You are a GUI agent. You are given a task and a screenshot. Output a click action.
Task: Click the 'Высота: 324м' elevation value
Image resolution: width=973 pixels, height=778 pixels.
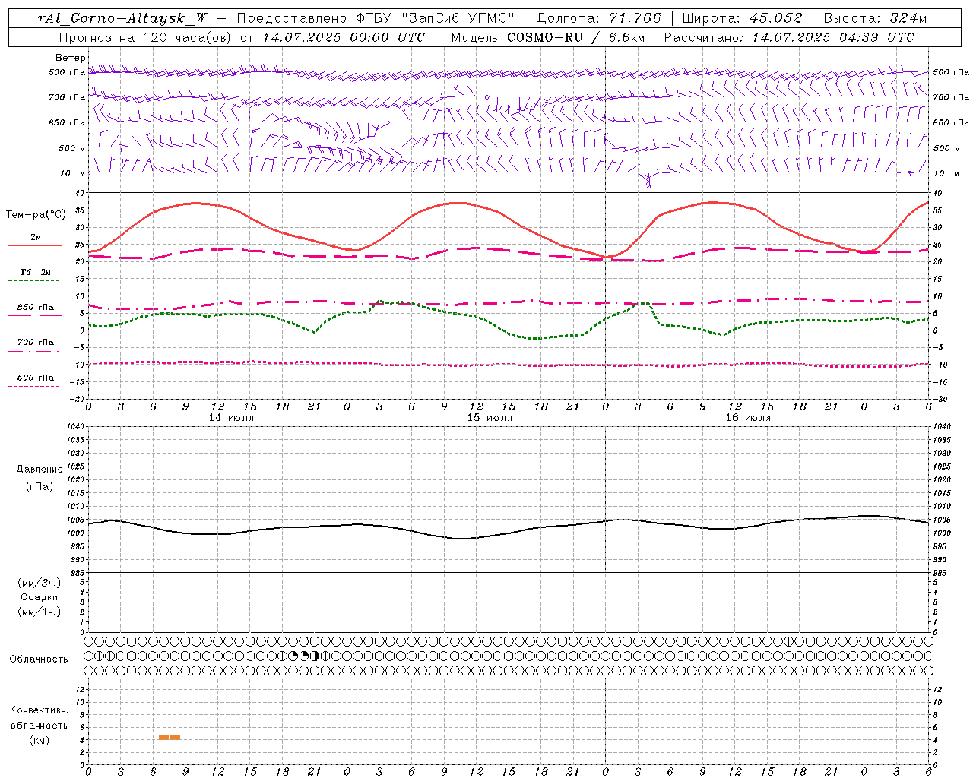coord(875,18)
